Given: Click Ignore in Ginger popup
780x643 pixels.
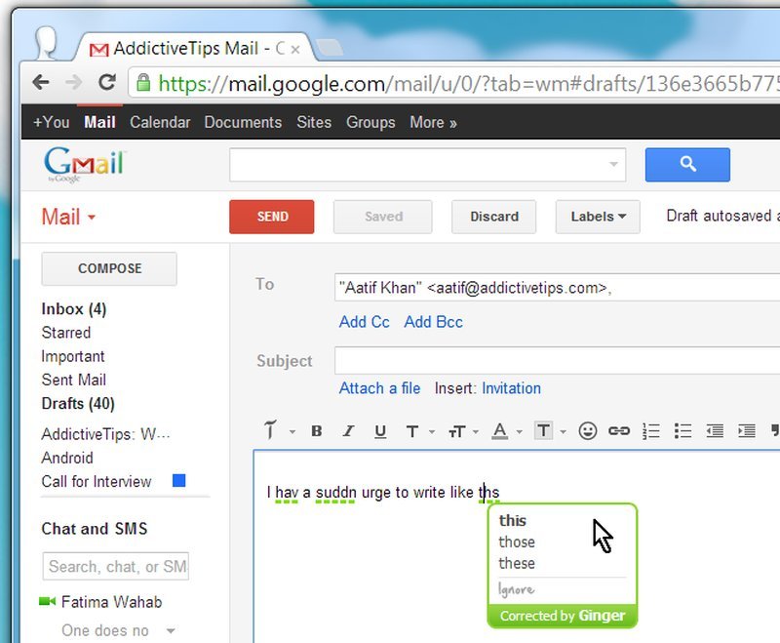Looking at the screenshot, I should tap(517, 589).
